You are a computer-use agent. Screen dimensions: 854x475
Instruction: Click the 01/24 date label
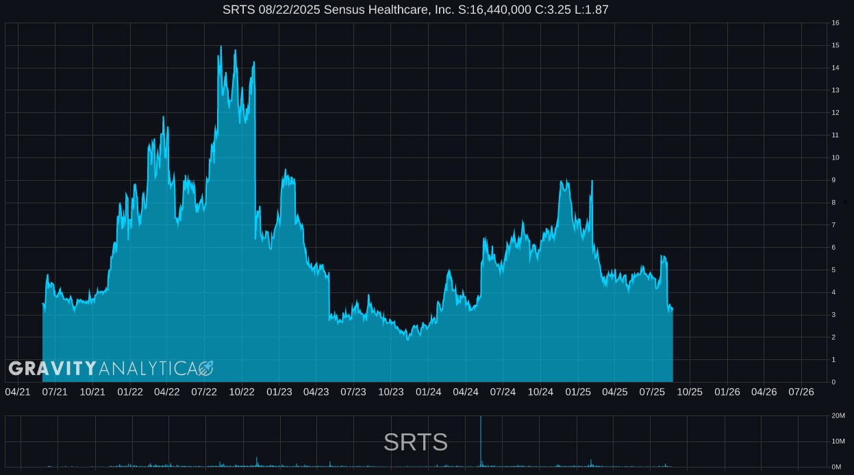[x=429, y=391]
